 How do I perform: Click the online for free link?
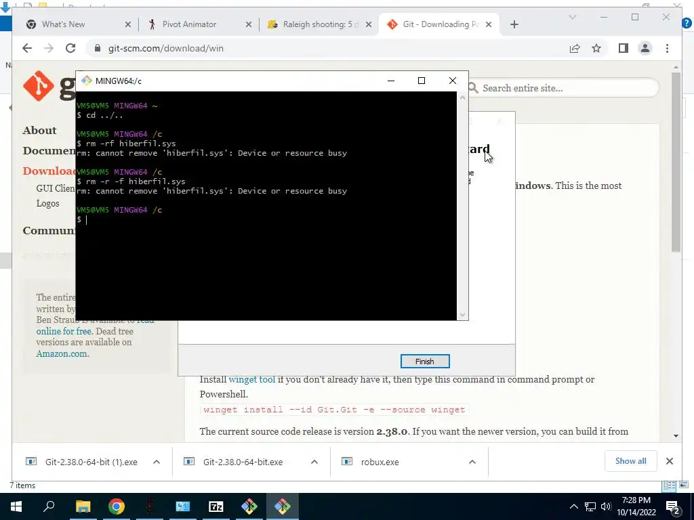[64, 331]
